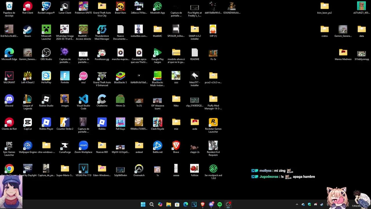Switch to Spotify in the taskbar
This screenshot has height=209, width=371.
pyautogui.click(x=220, y=204)
